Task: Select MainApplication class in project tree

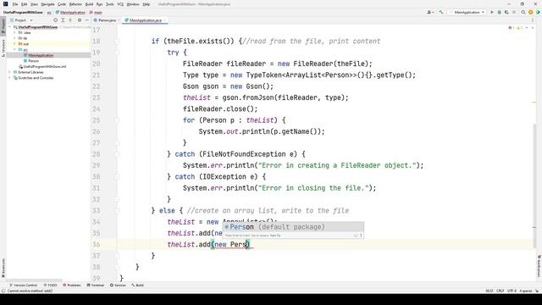Action: tap(41, 55)
